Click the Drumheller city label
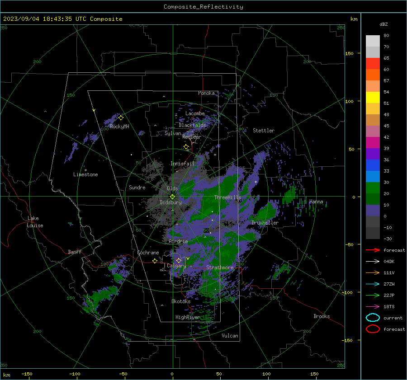The height and width of the screenshot is (380, 407). click(265, 223)
